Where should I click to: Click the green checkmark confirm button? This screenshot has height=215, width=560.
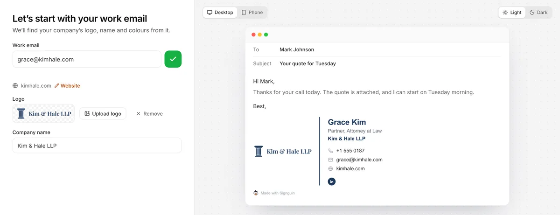173,59
